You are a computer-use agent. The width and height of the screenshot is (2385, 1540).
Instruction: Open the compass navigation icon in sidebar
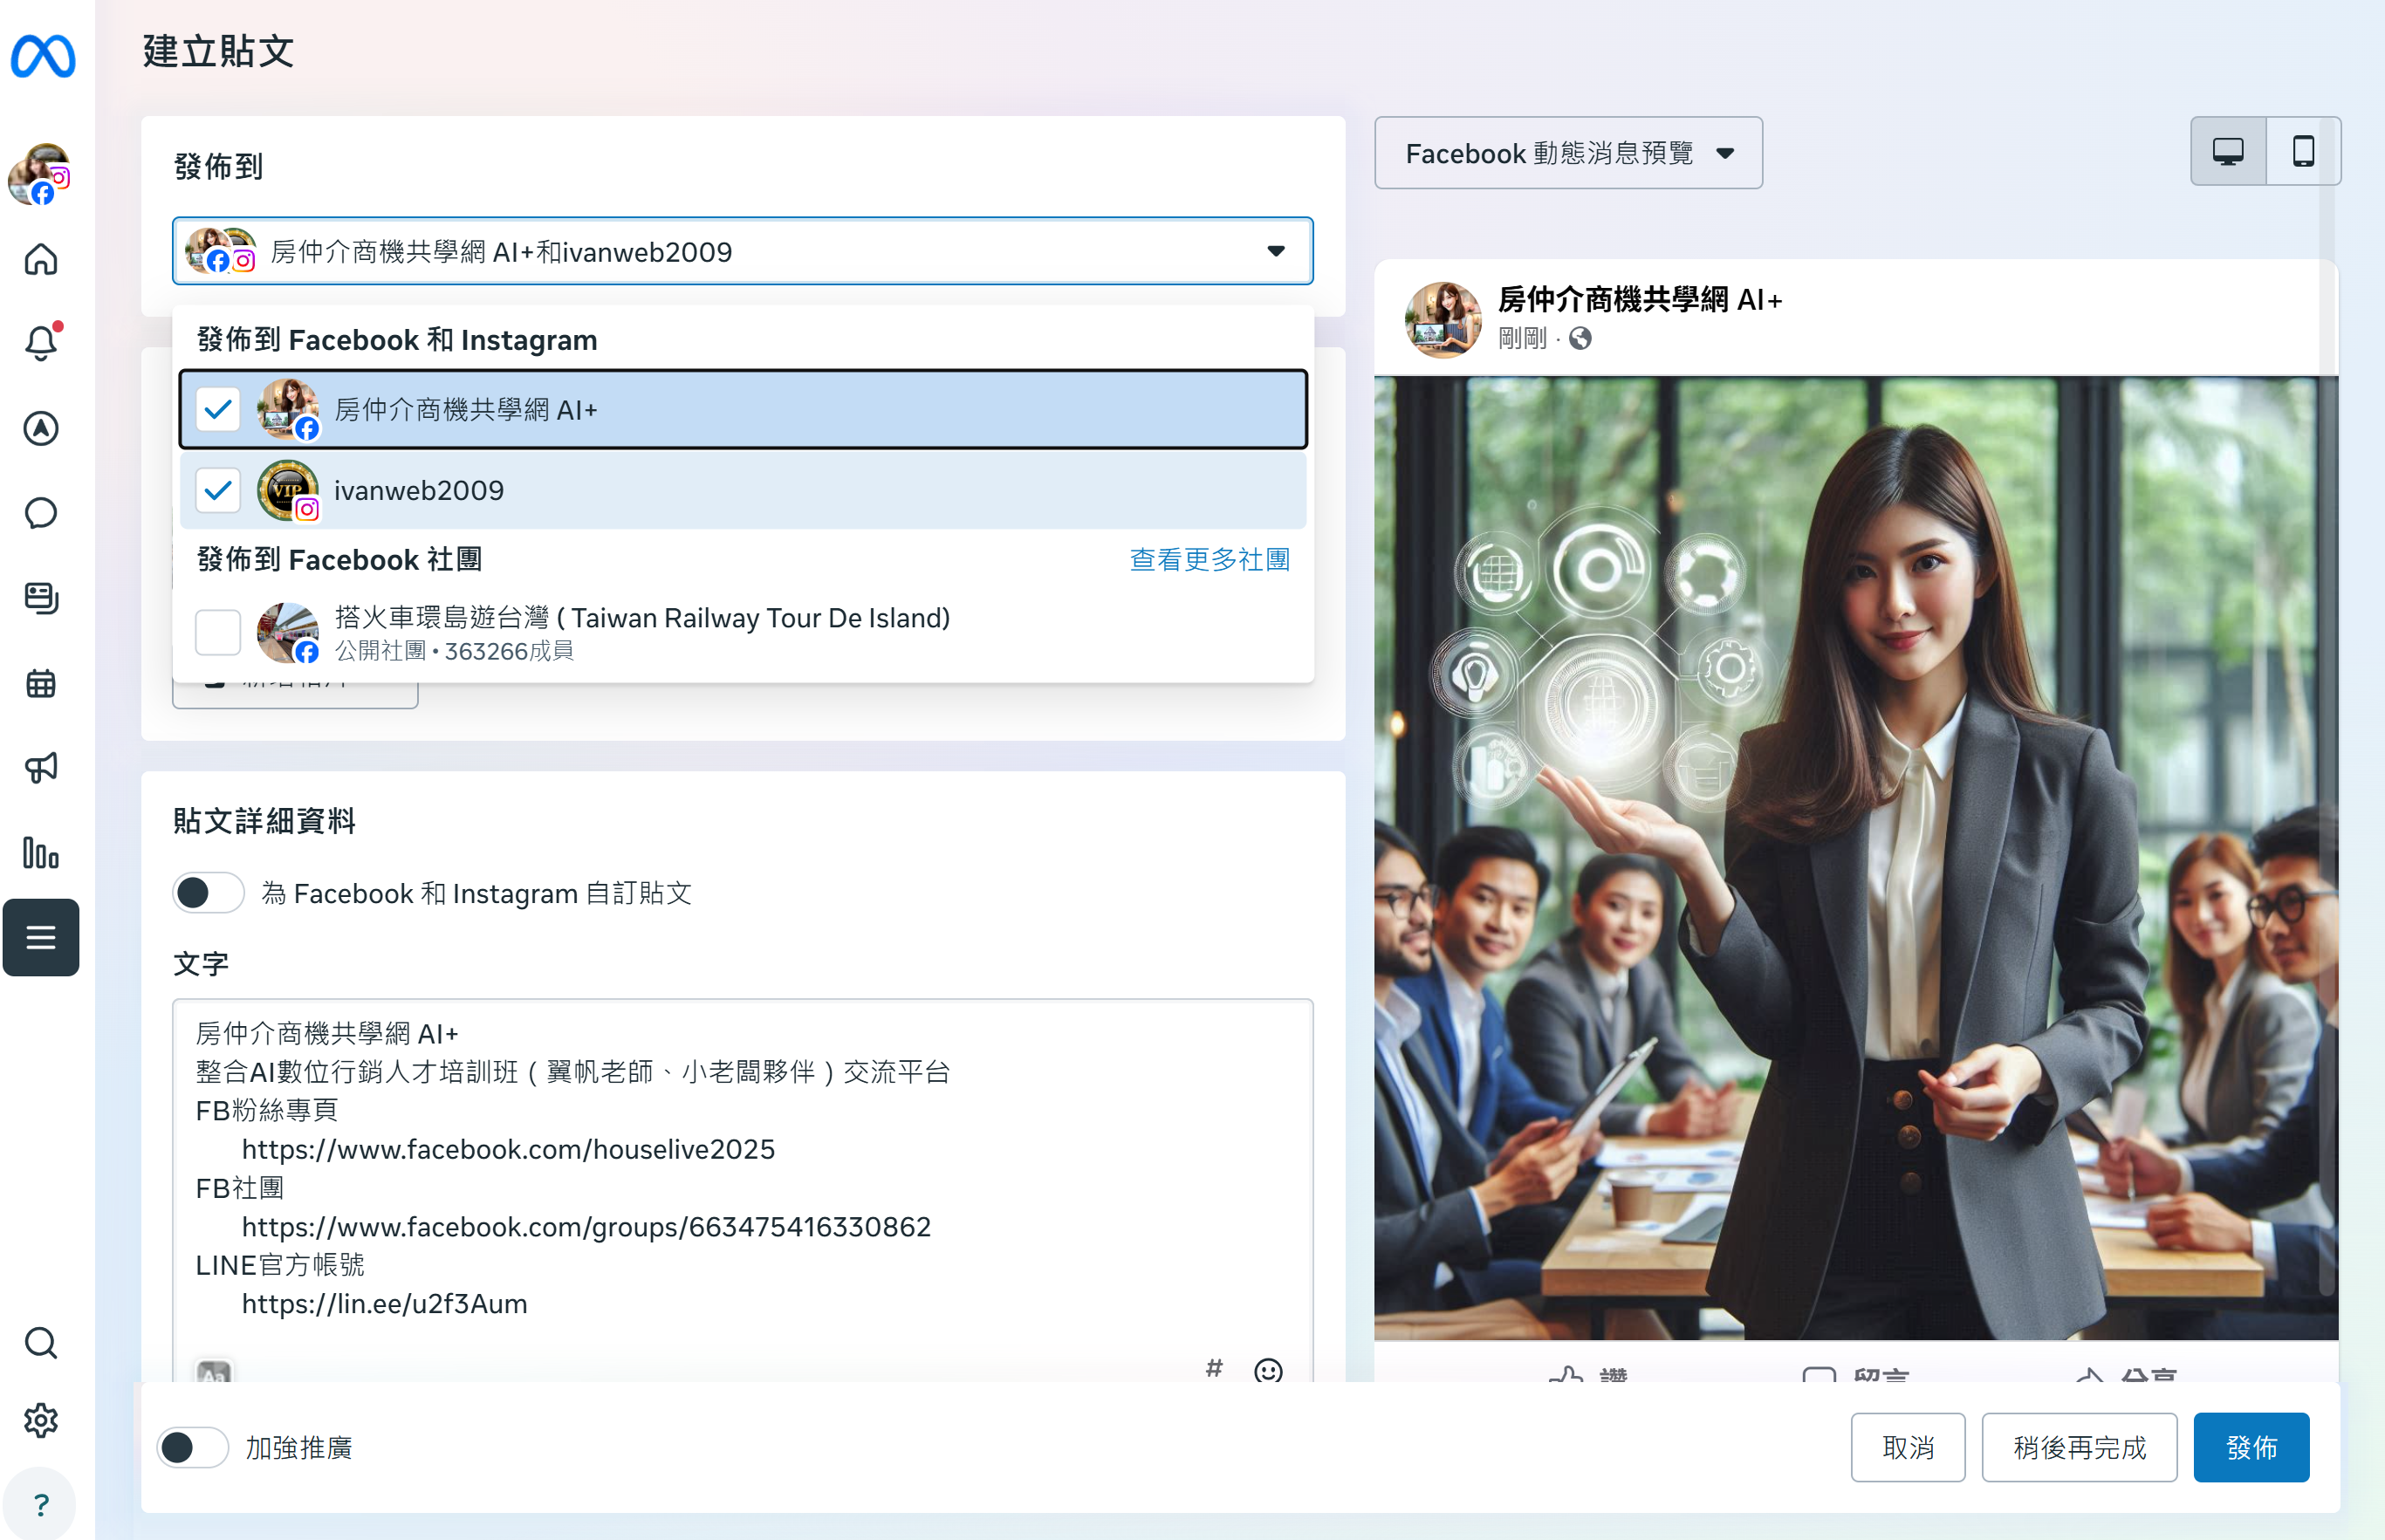tap(41, 429)
